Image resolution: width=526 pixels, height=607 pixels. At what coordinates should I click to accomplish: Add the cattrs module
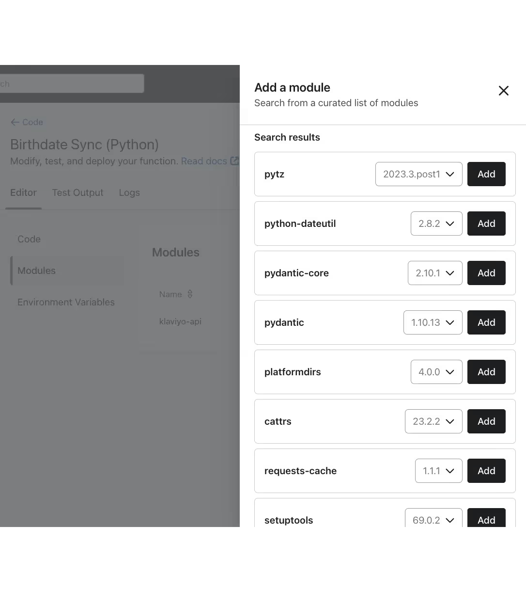click(486, 421)
